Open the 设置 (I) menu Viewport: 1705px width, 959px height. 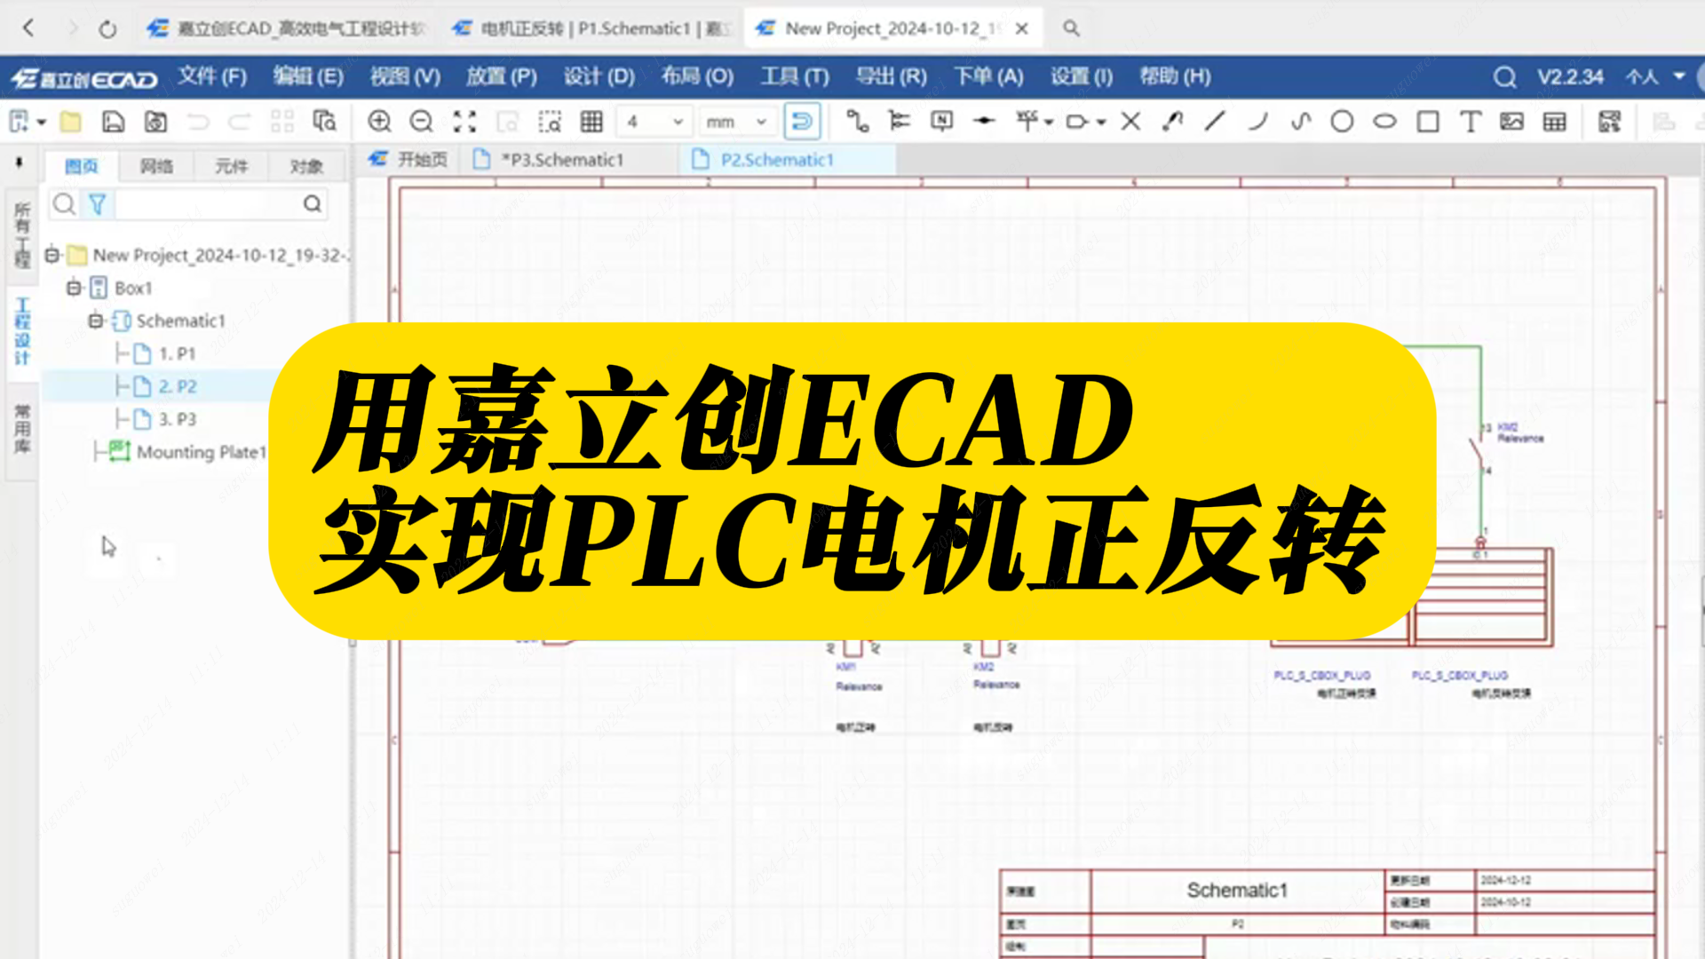tap(1082, 77)
